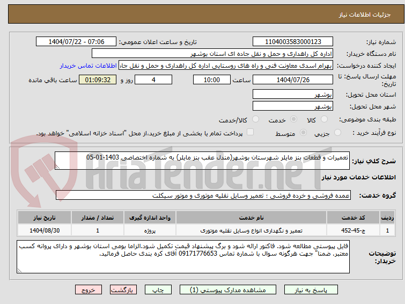The image size is (405, 304).
Task: Open the اطلاعات تماس خریدار link
Action: (89, 66)
